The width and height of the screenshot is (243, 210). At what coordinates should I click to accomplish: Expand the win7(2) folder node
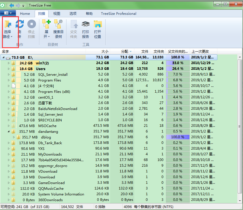pos(9,63)
